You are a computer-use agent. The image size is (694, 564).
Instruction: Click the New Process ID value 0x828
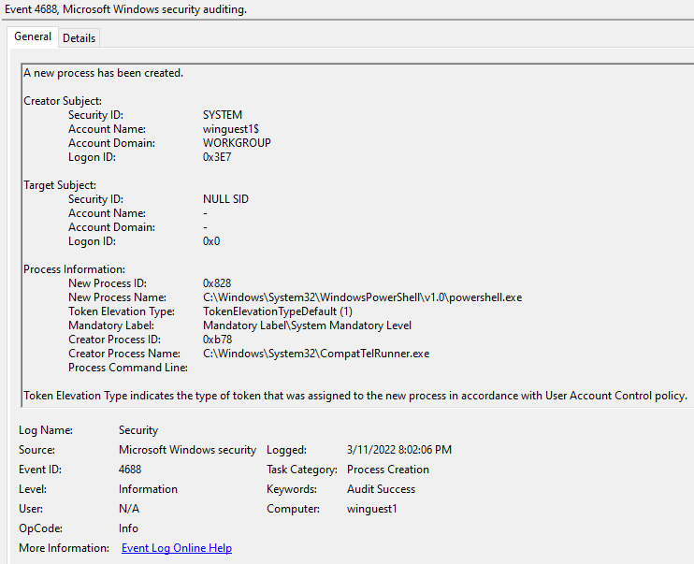(217, 283)
